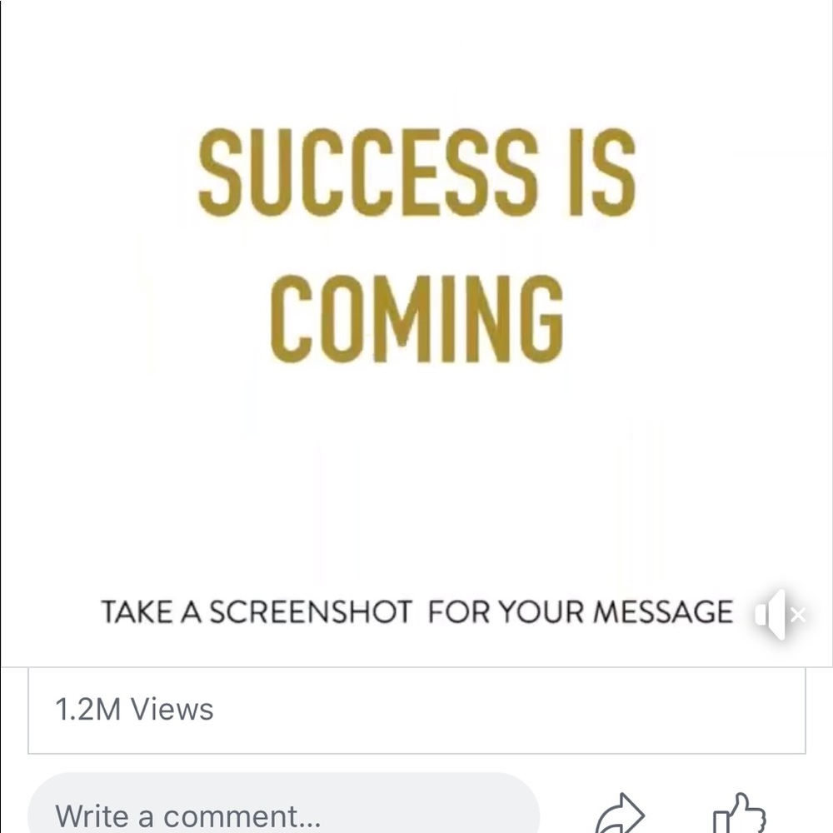
Task: Open the 1.2M Views count
Action: pos(134,709)
